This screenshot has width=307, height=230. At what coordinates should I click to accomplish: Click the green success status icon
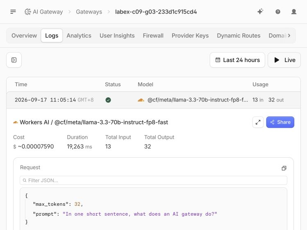point(108,100)
